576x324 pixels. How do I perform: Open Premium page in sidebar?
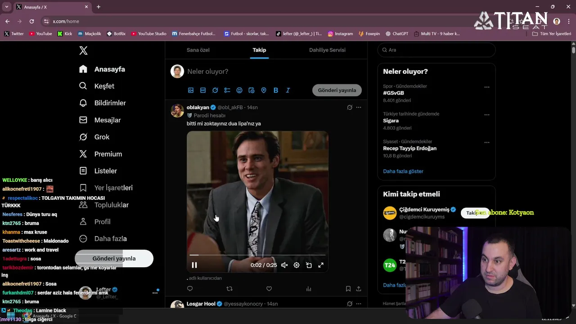(100, 154)
